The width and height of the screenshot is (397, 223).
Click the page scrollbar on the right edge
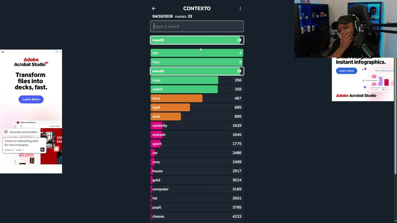(395, 93)
